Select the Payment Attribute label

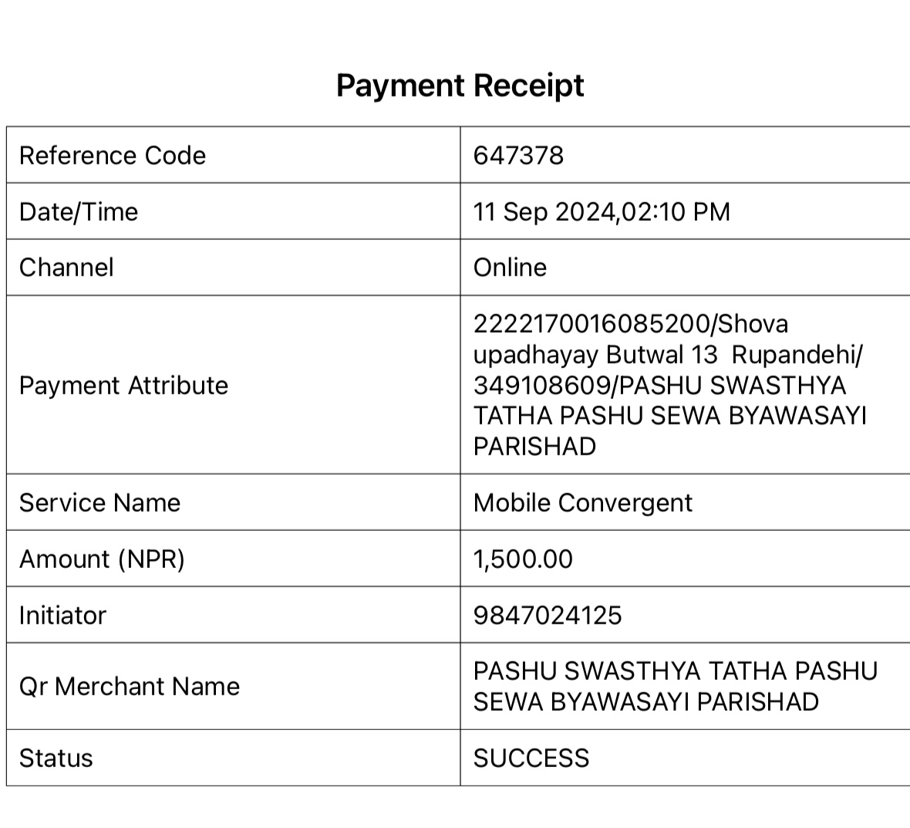tap(123, 386)
